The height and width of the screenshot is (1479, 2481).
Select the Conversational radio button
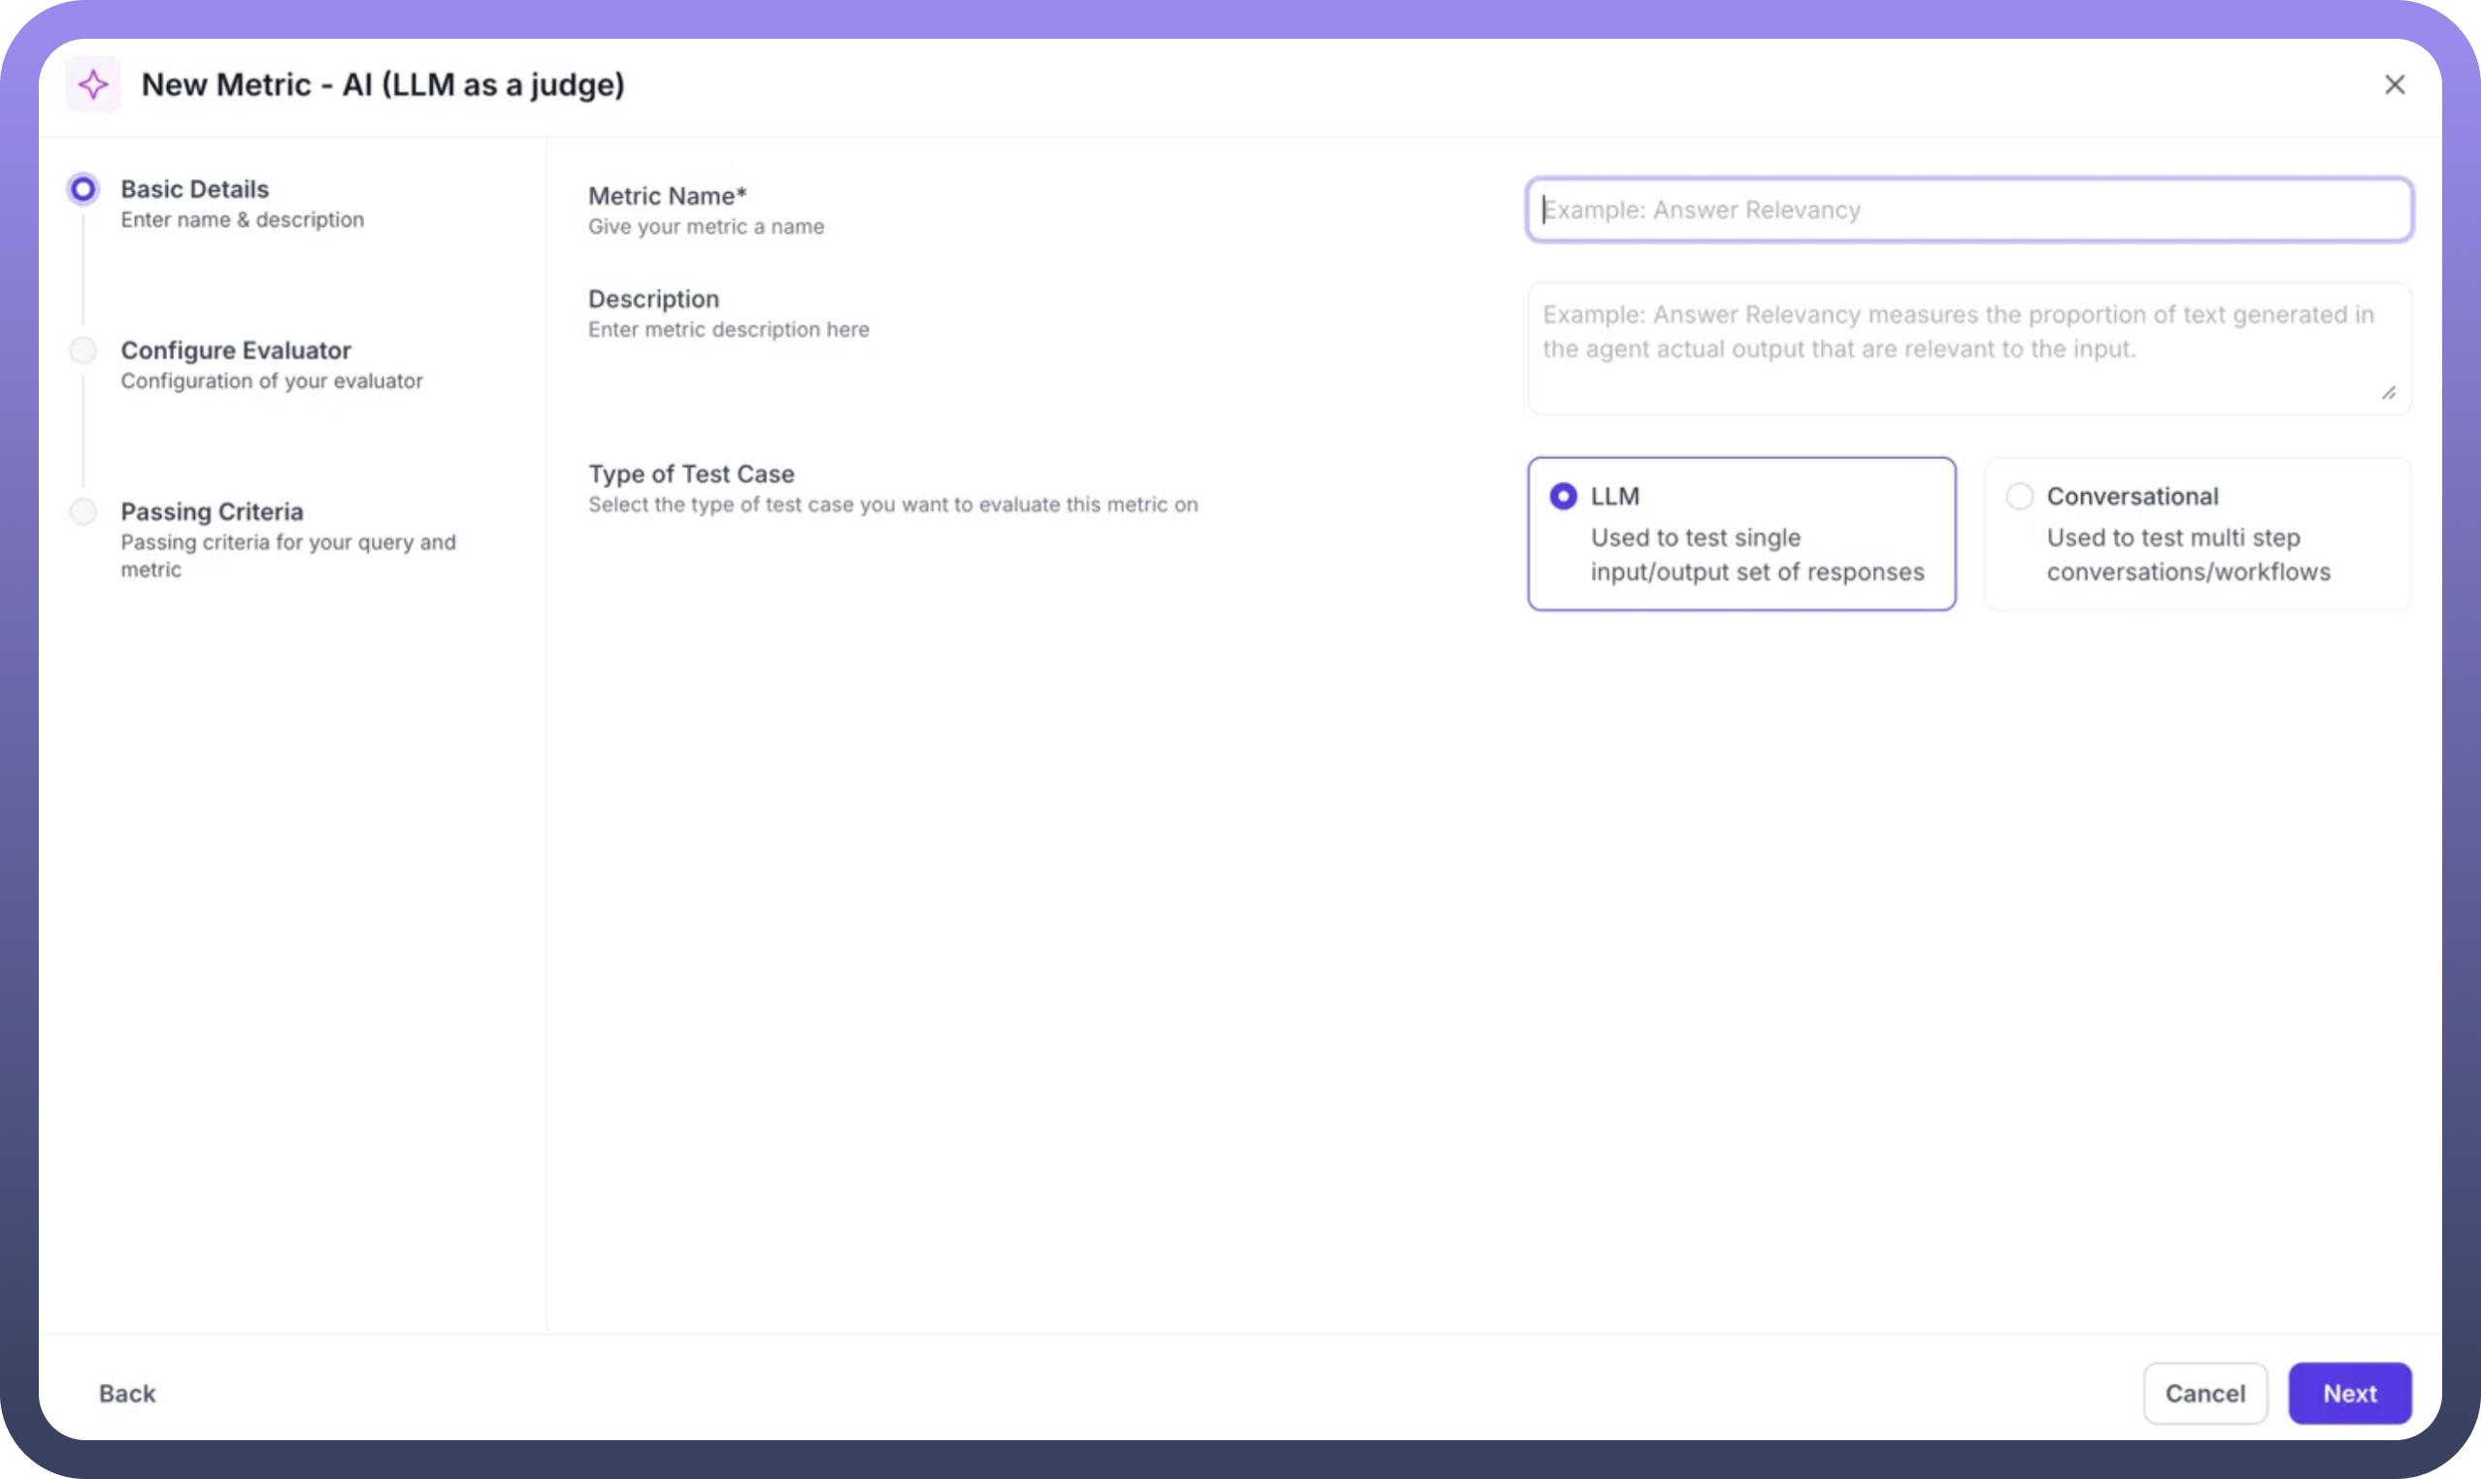pos(2020,496)
